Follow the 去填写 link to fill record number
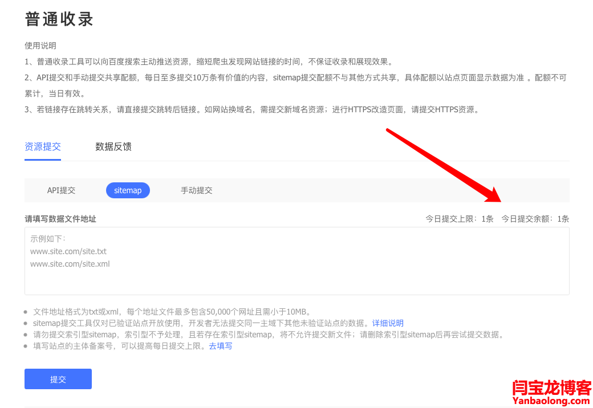This screenshot has height=408, width=593. point(221,345)
